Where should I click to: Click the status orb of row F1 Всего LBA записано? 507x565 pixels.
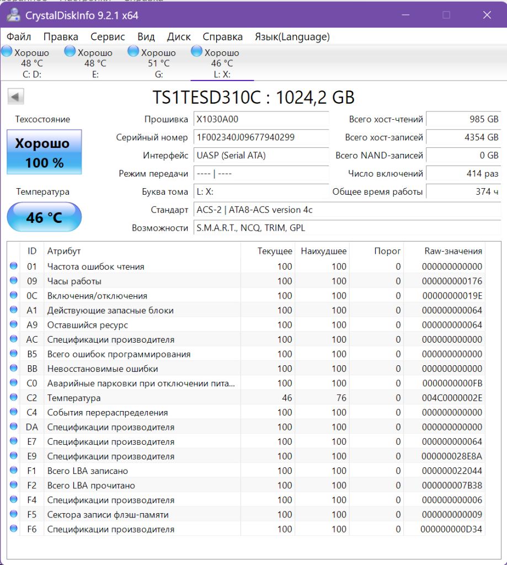coord(14,470)
